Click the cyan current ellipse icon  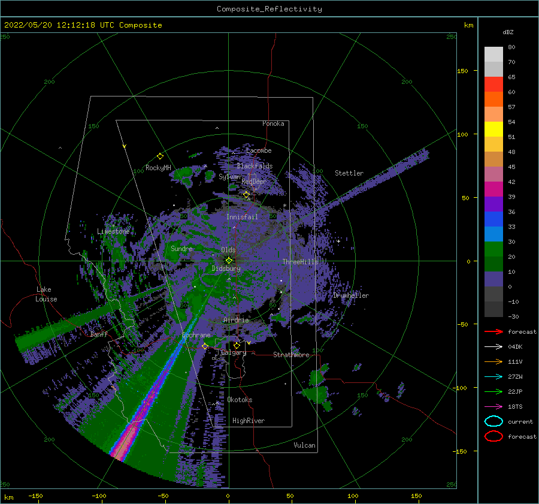coord(493,421)
